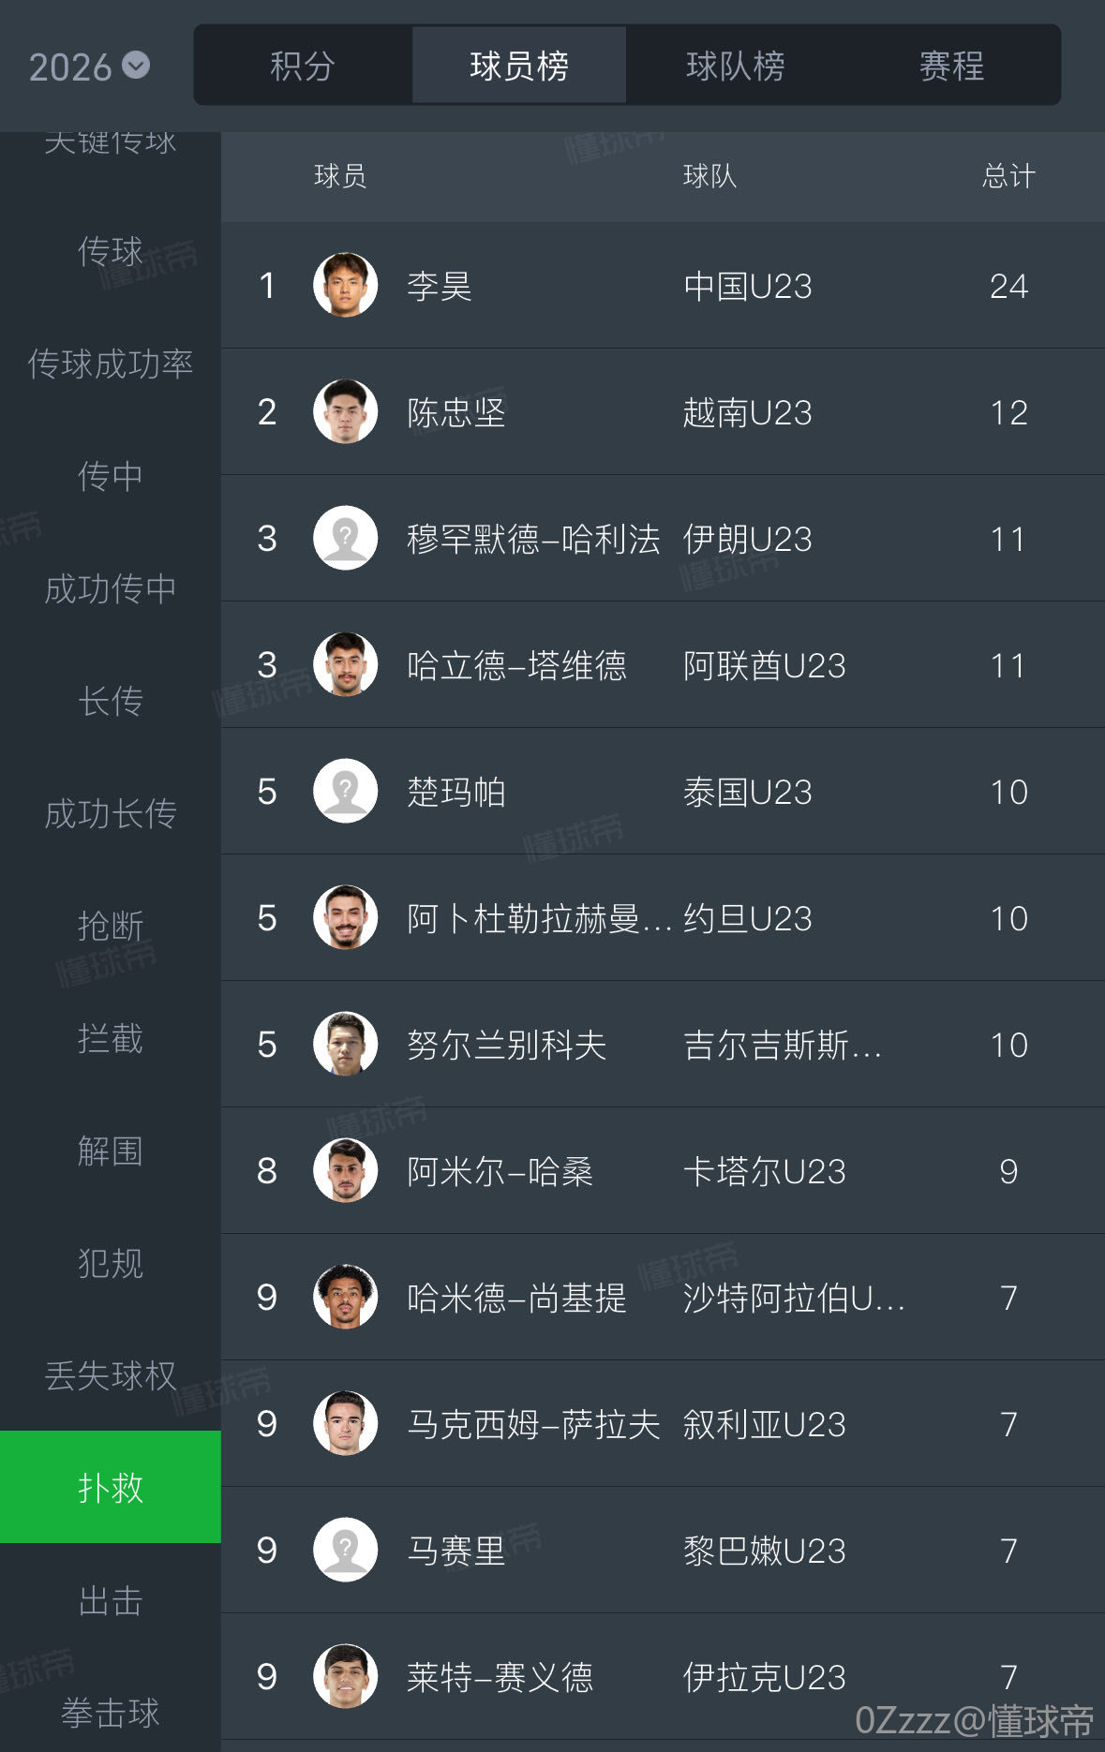The image size is (1105, 1752).
Task: Click 哈米德-尚基提's avatar photo
Action: tap(345, 1297)
